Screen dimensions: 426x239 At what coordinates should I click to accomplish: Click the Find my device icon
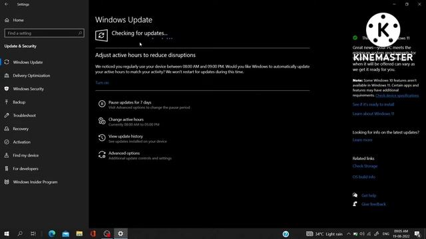click(x=7, y=155)
